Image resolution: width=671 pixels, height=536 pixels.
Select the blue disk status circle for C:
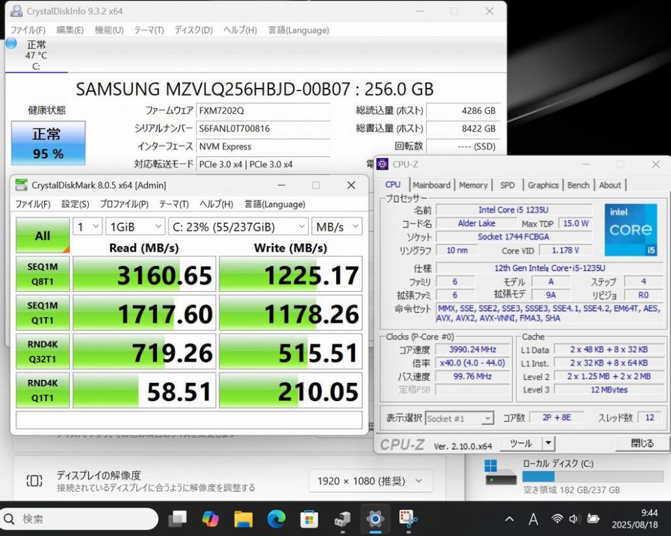coord(11,43)
